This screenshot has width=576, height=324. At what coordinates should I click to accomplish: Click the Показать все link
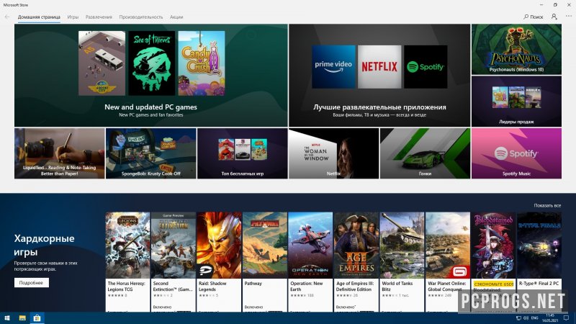547,205
